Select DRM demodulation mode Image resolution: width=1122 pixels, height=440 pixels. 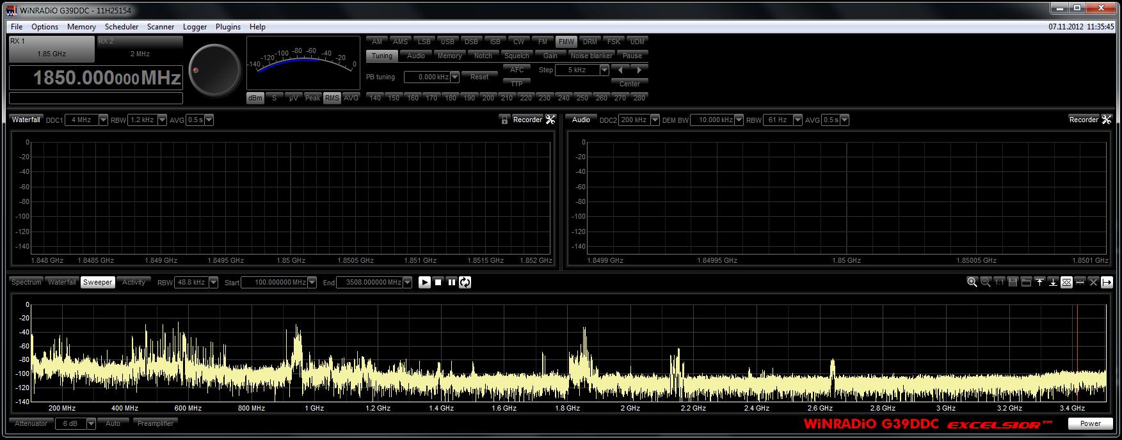590,42
